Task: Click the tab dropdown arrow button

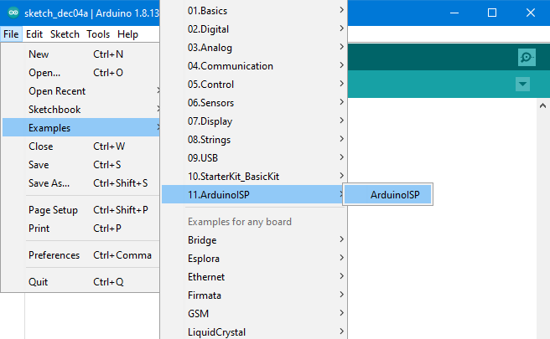Action: [x=522, y=84]
